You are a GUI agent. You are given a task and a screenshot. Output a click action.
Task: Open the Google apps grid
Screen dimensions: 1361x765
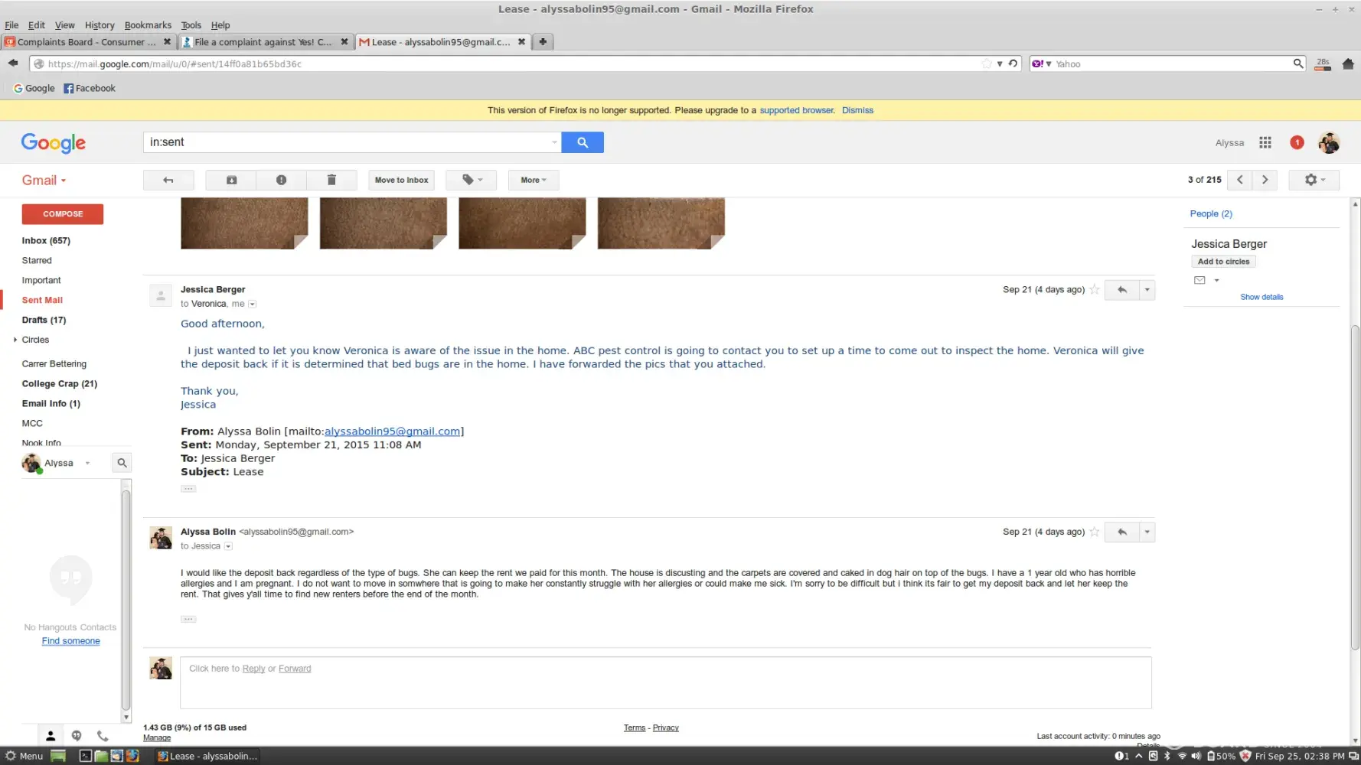1265,142
